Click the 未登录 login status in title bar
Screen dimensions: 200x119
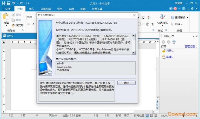click(179, 3)
